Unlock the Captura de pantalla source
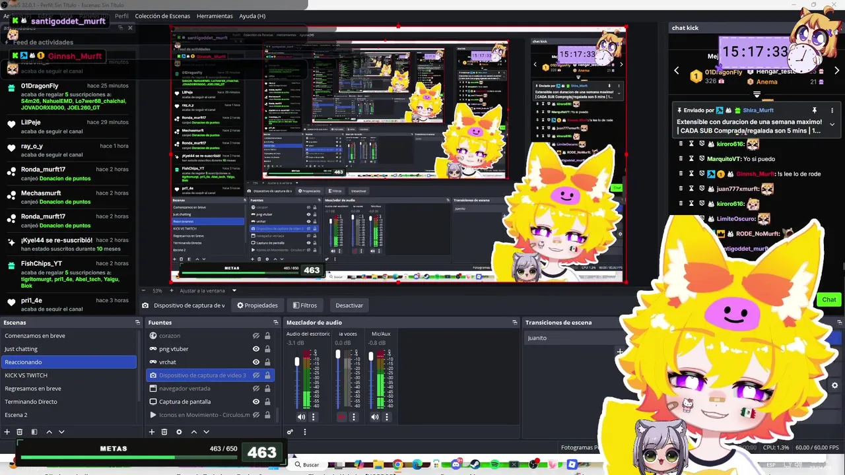The height and width of the screenshot is (475, 845). point(267,402)
